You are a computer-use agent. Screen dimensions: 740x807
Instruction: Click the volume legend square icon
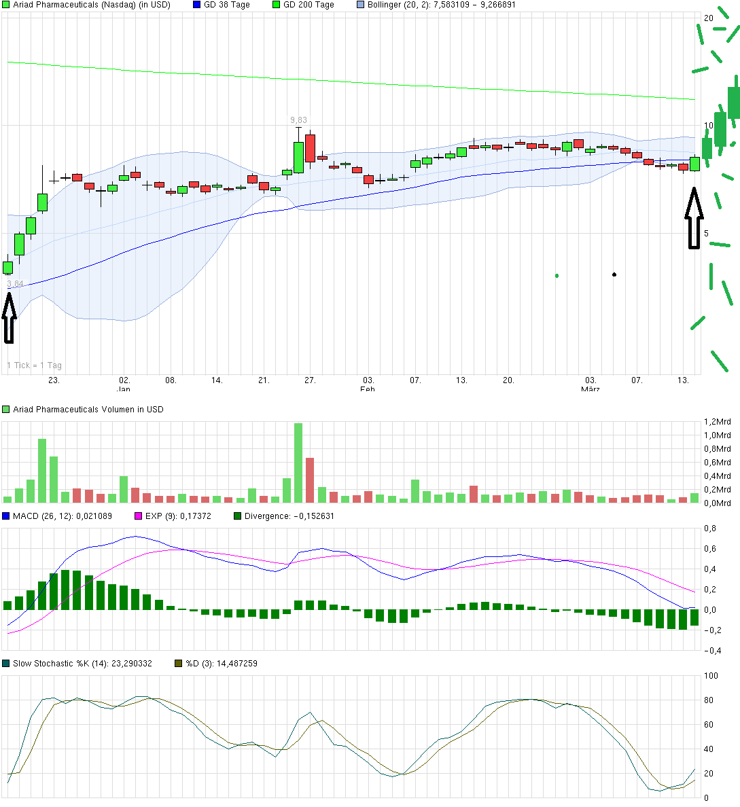(6, 409)
